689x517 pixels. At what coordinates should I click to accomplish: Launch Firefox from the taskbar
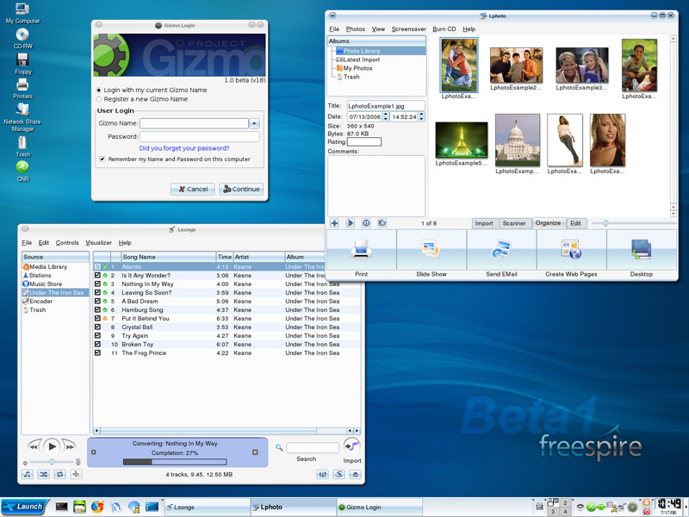(97, 507)
